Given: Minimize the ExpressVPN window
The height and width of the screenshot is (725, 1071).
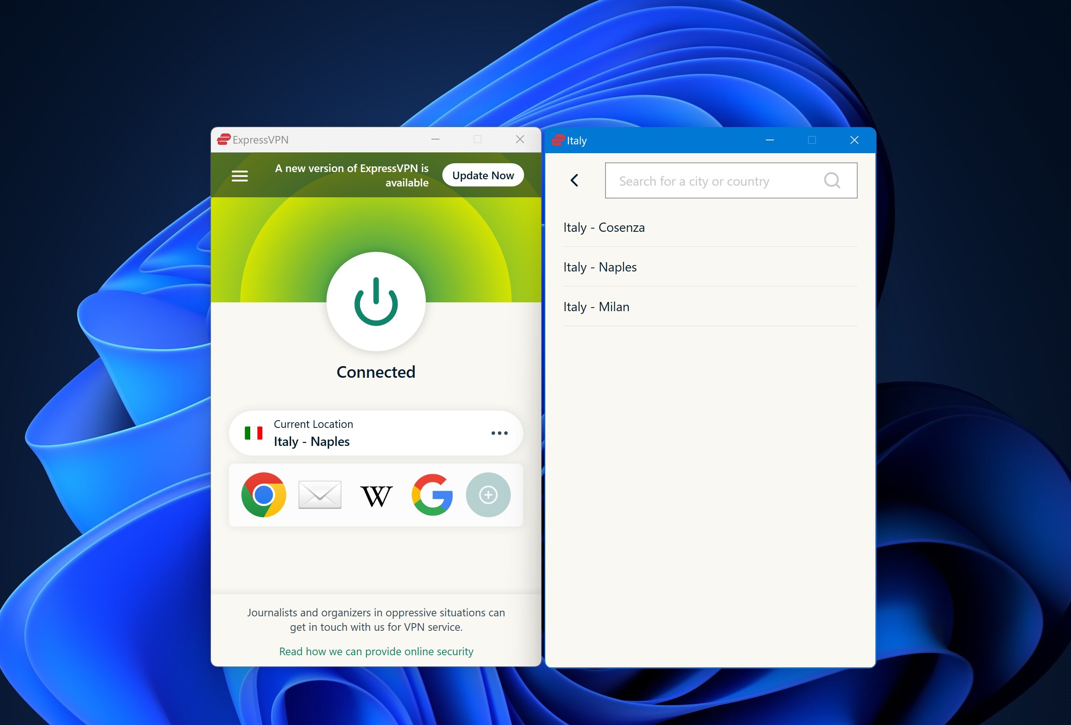Looking at the screenshot, I should coord(435,139).
